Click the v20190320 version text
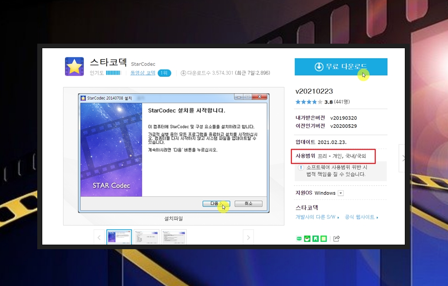The width and height of the screenshot is (448, 286). coord(343,118)
